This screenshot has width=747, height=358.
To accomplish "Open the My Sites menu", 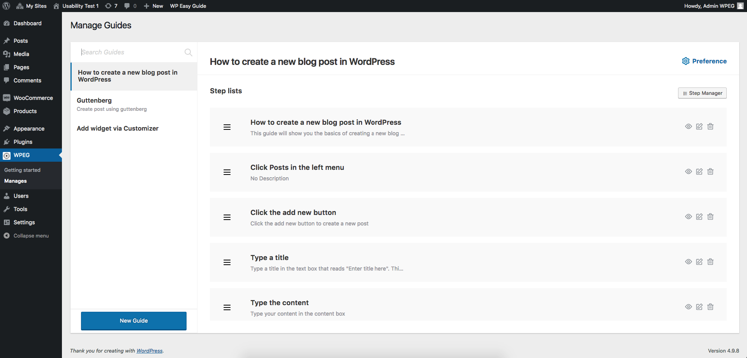I will click(31, 6).
